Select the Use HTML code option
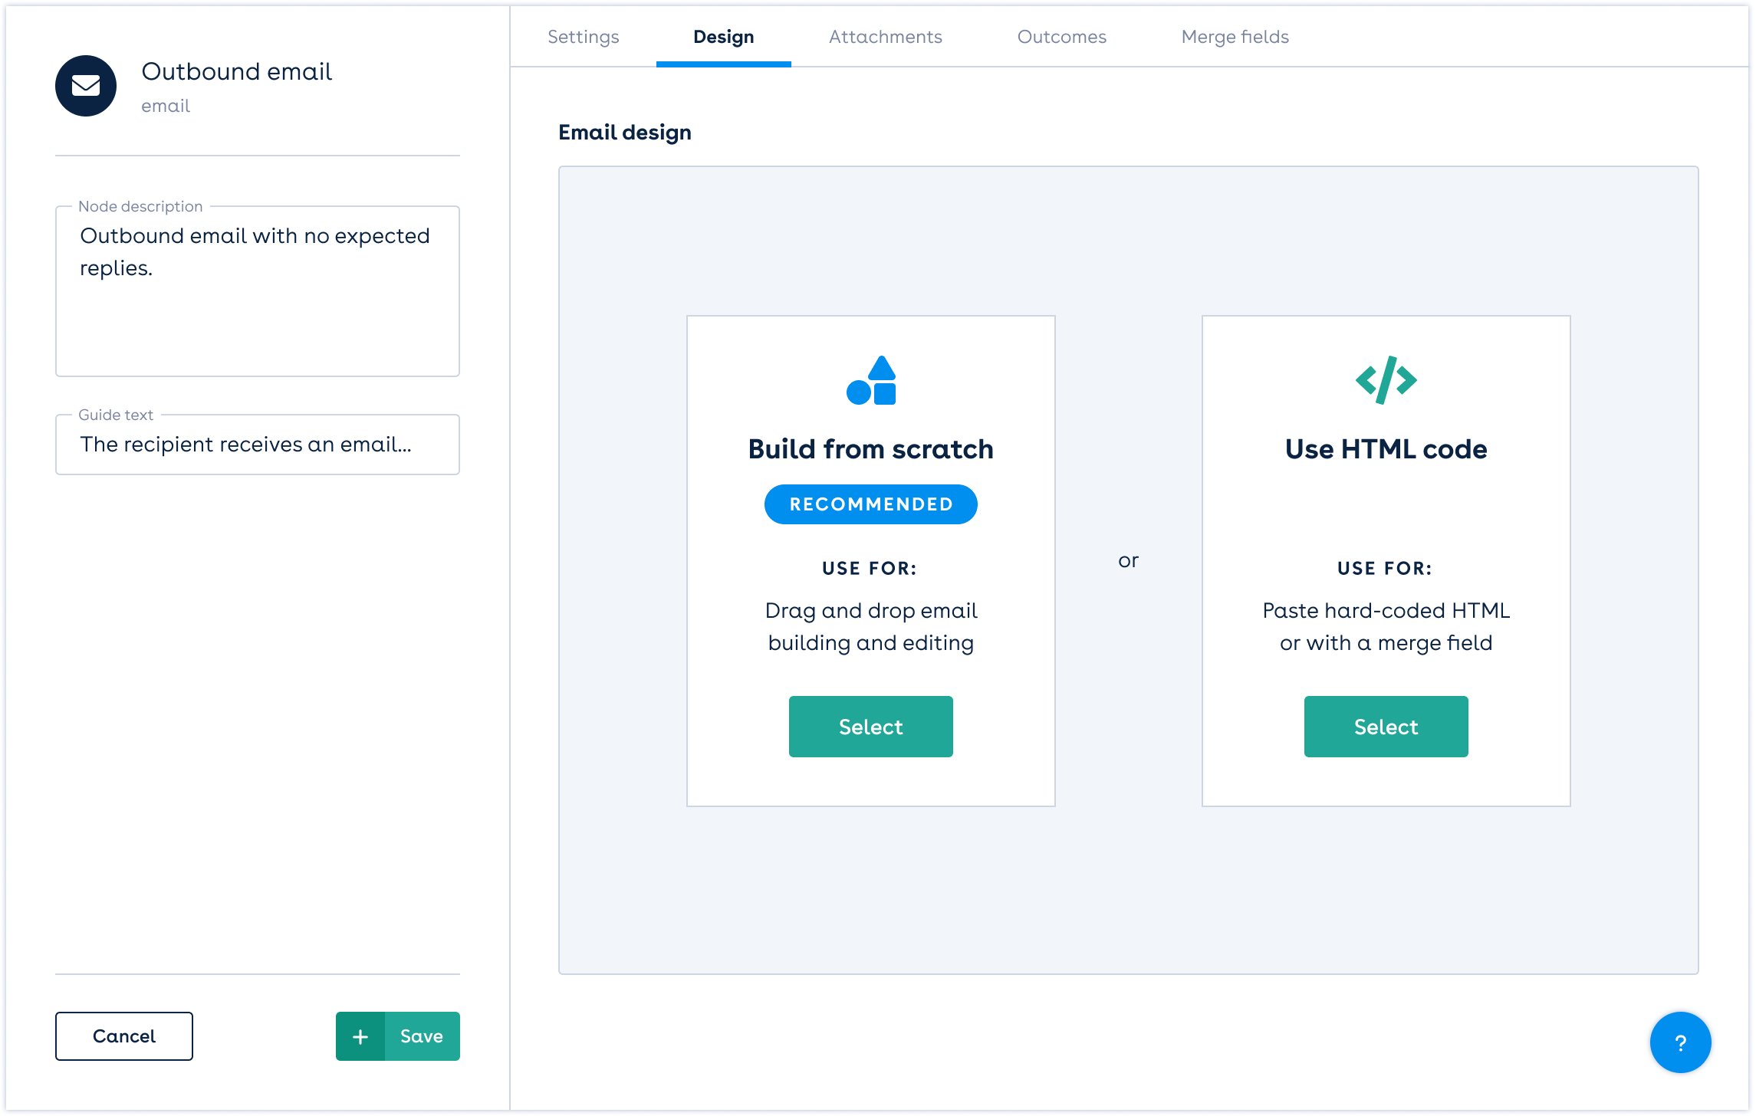 1386,727
